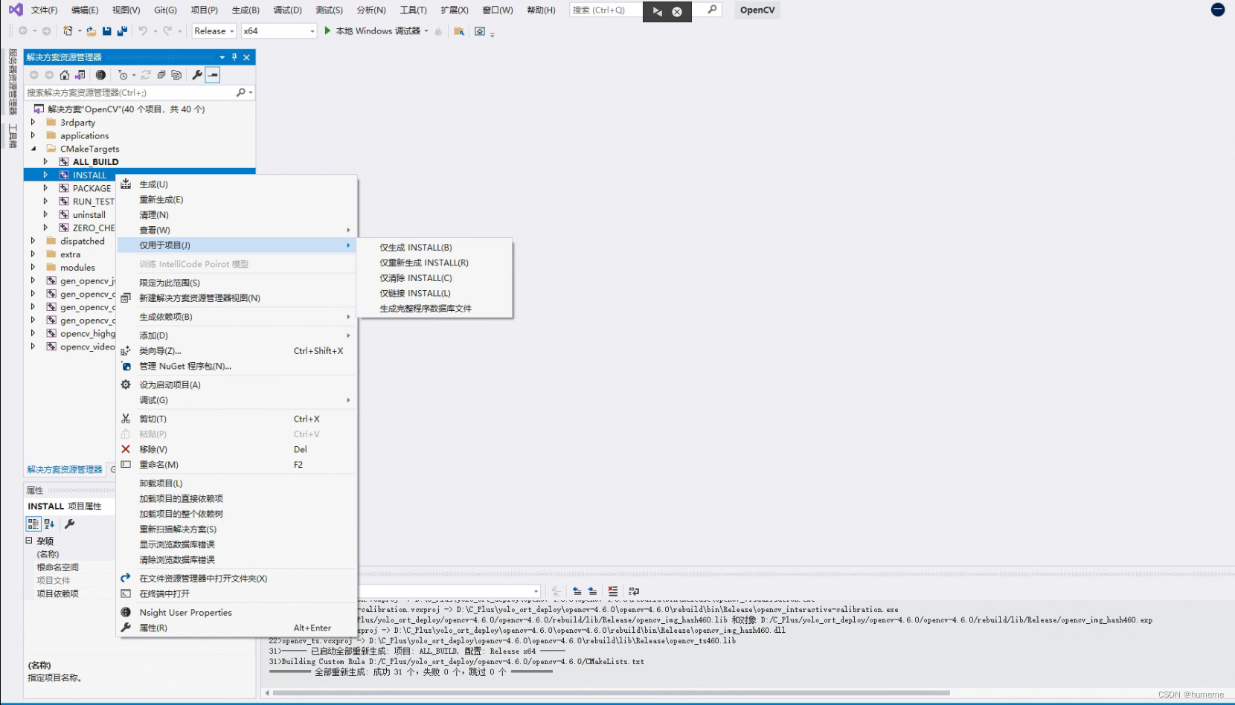
Task: Collapse the CMakeTargets folder
Action: point(33,149)
